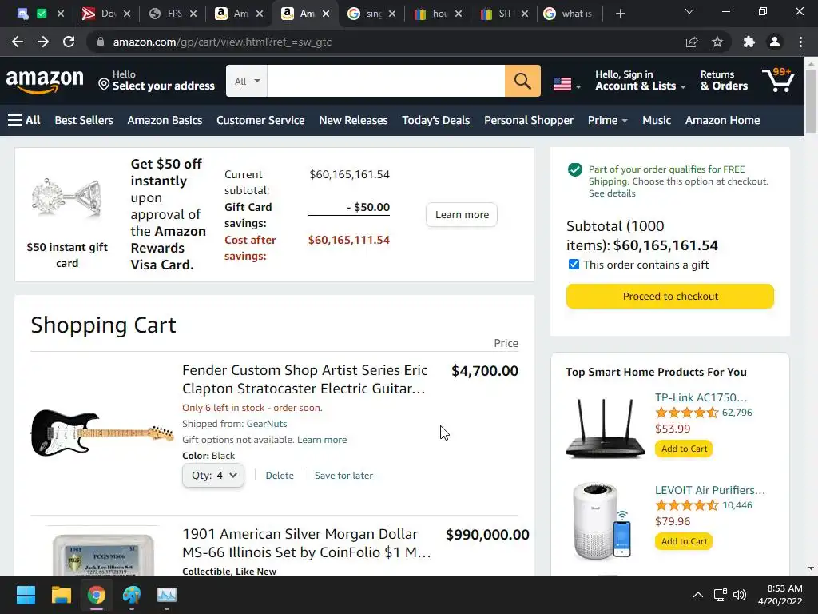Image resolution: width=818 pixels, height=614 pixels.
Task: Open the cart icon showing 99+
Action: point(777,80)
